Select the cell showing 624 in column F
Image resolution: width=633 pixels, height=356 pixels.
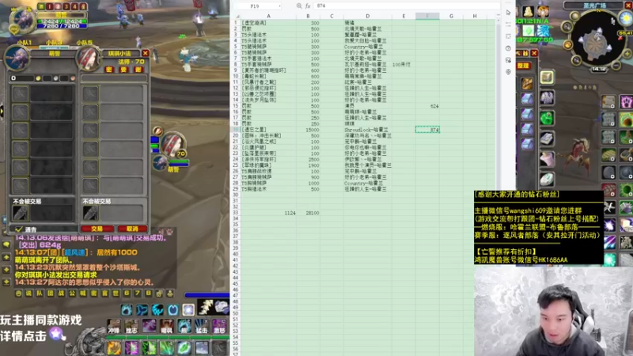pos(427,106)
